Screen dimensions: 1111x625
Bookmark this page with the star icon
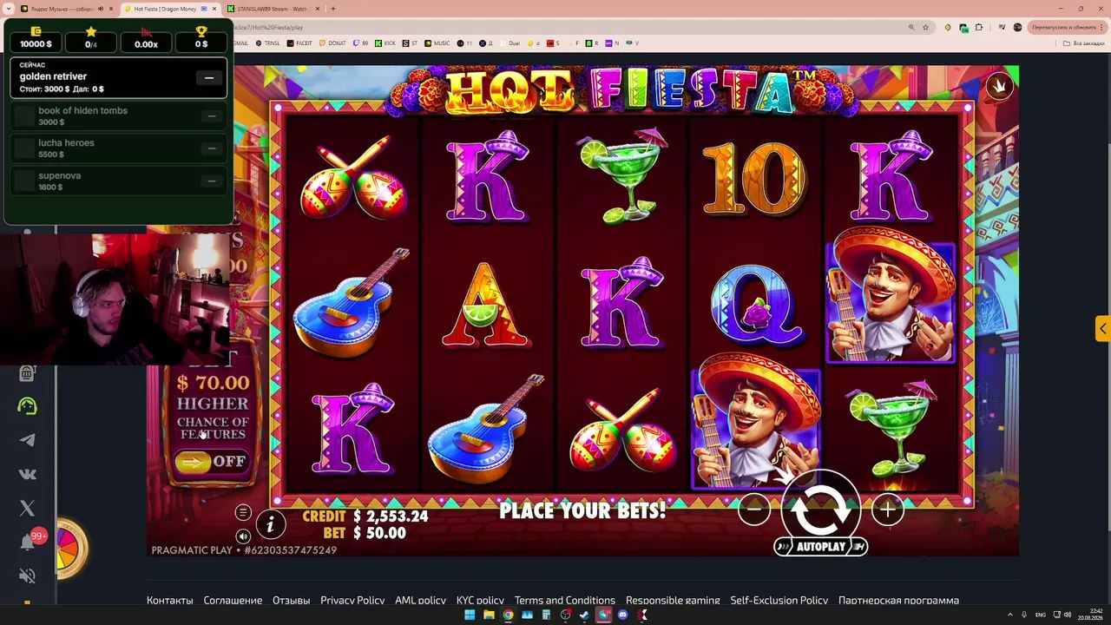pos(926,27)
